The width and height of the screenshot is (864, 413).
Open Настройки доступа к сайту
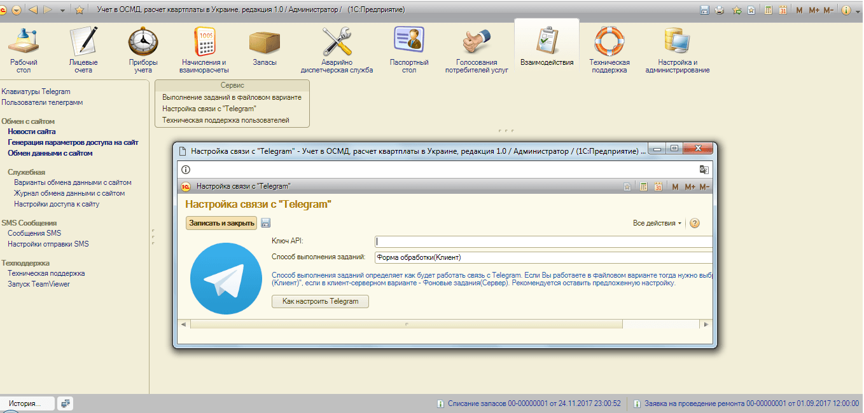[x=57, y=204]
